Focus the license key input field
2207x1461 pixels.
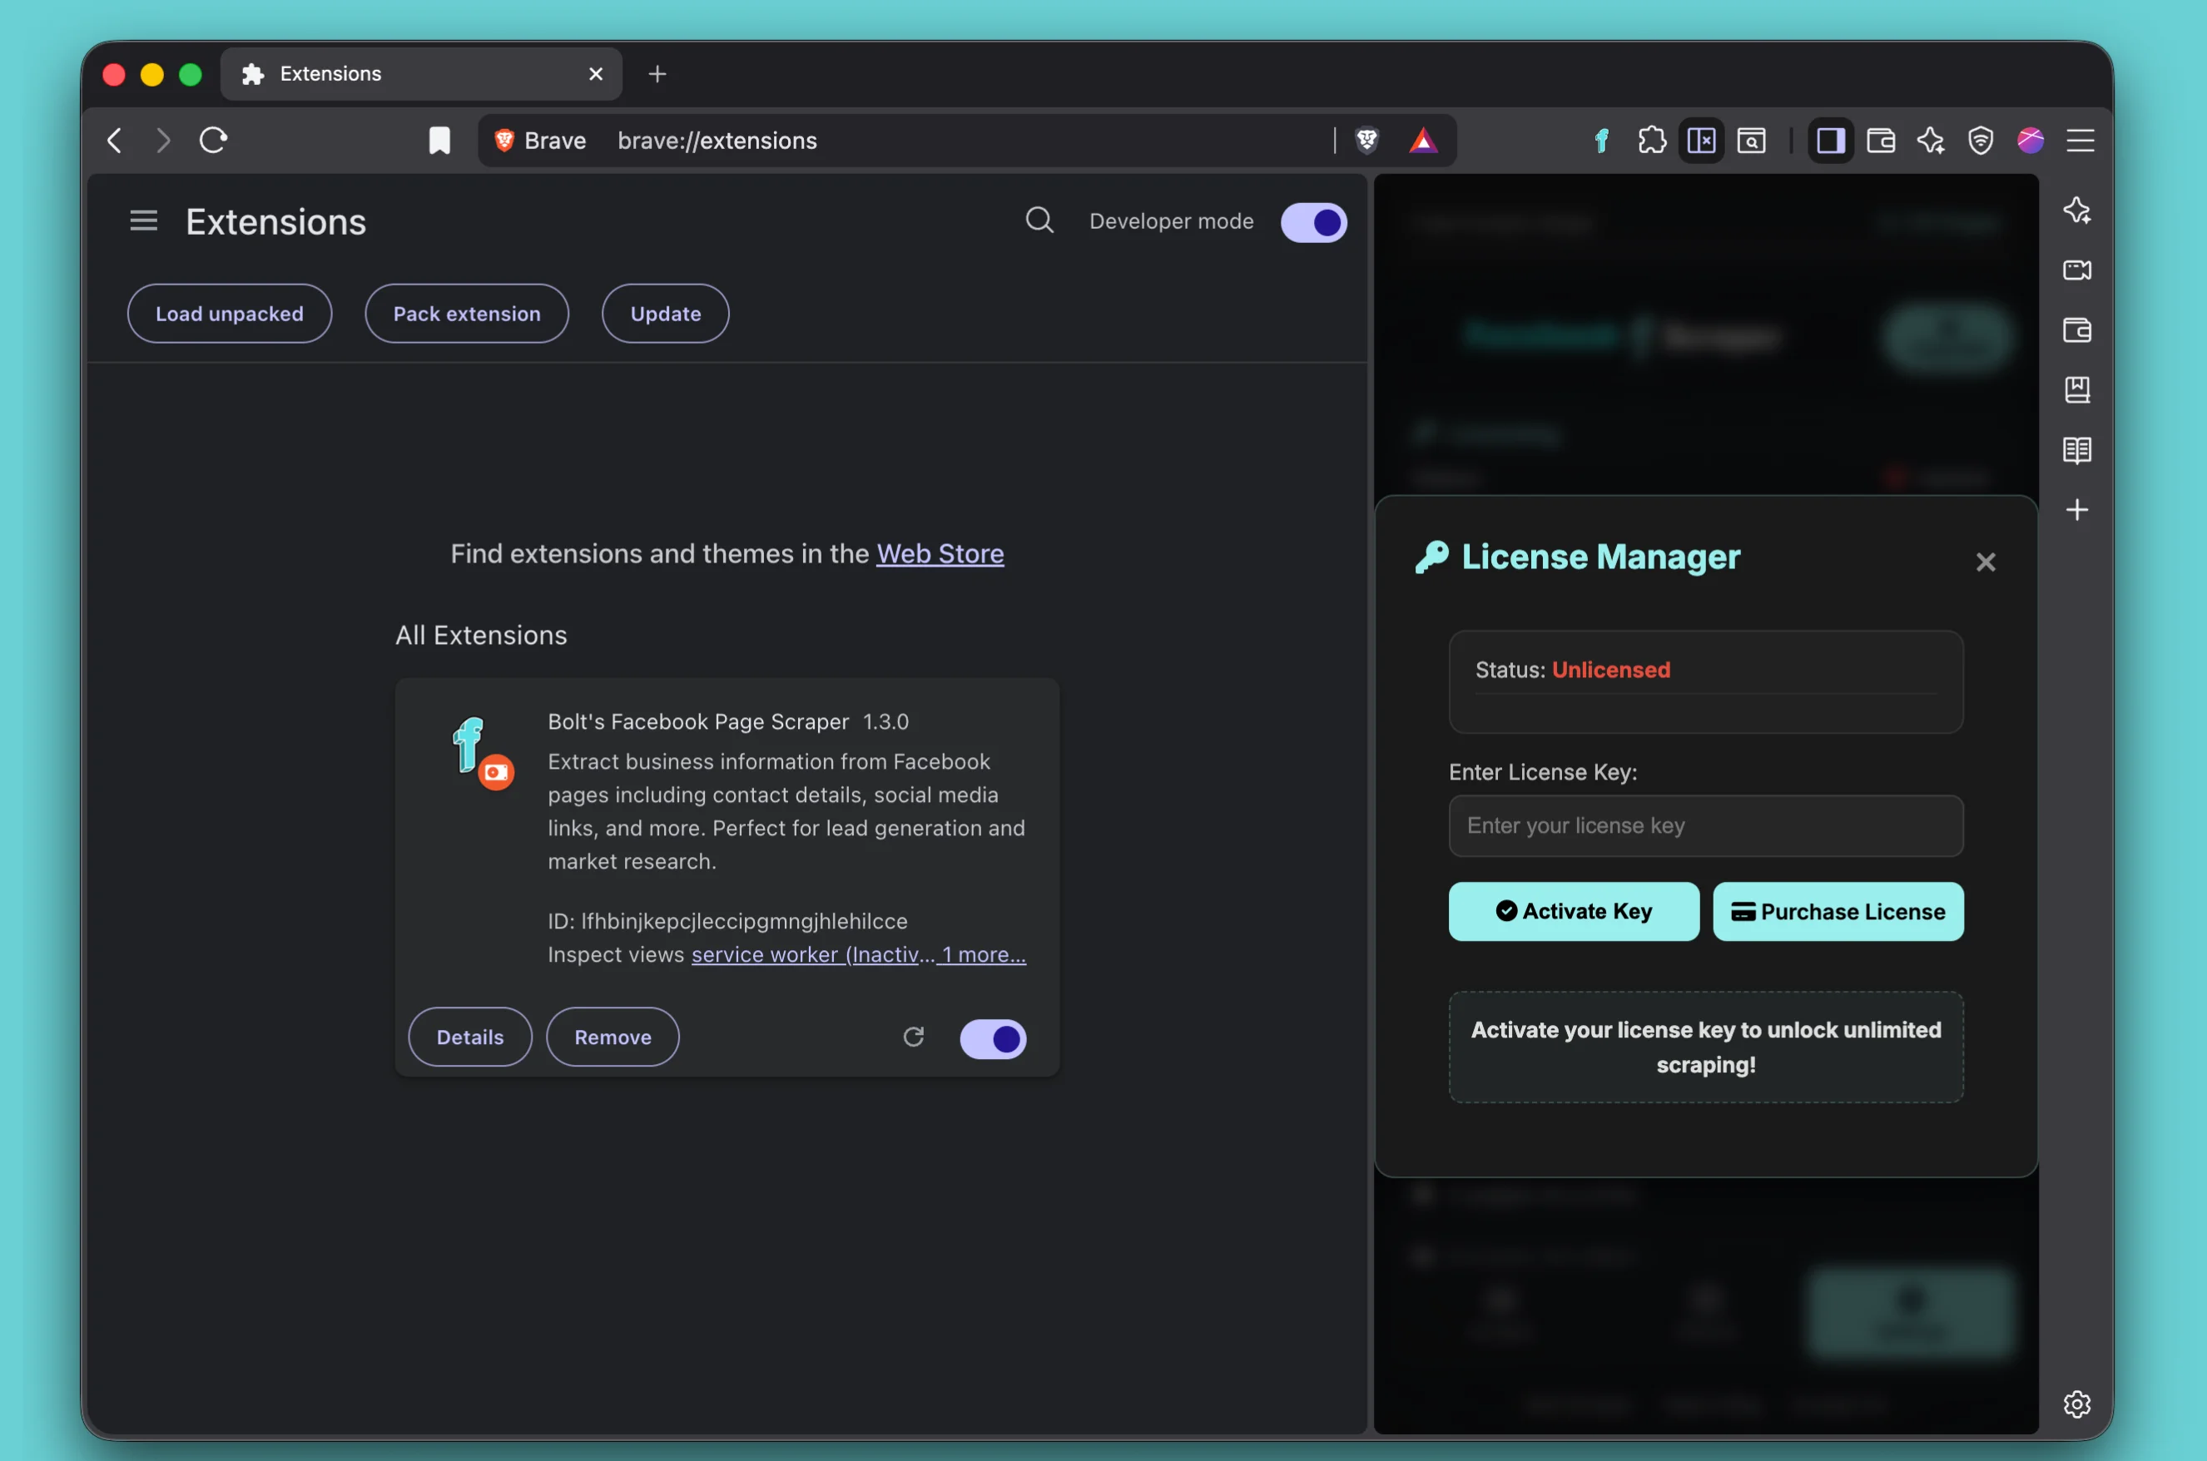pos(1705,825)
